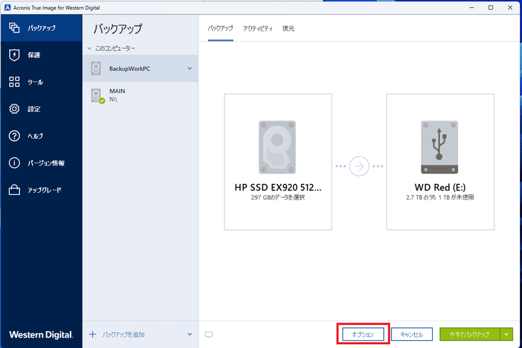Maximize the Acronis True Image window

coord(491,7)
